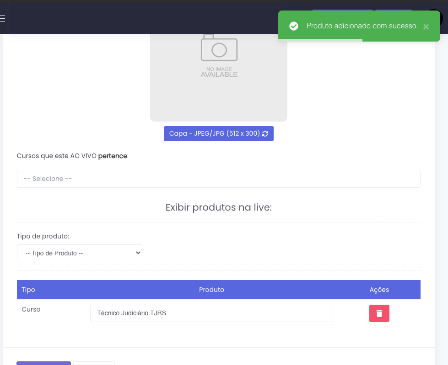Click the green checkmark icon in toast
The image size is (448, 365).
point(294,26)
